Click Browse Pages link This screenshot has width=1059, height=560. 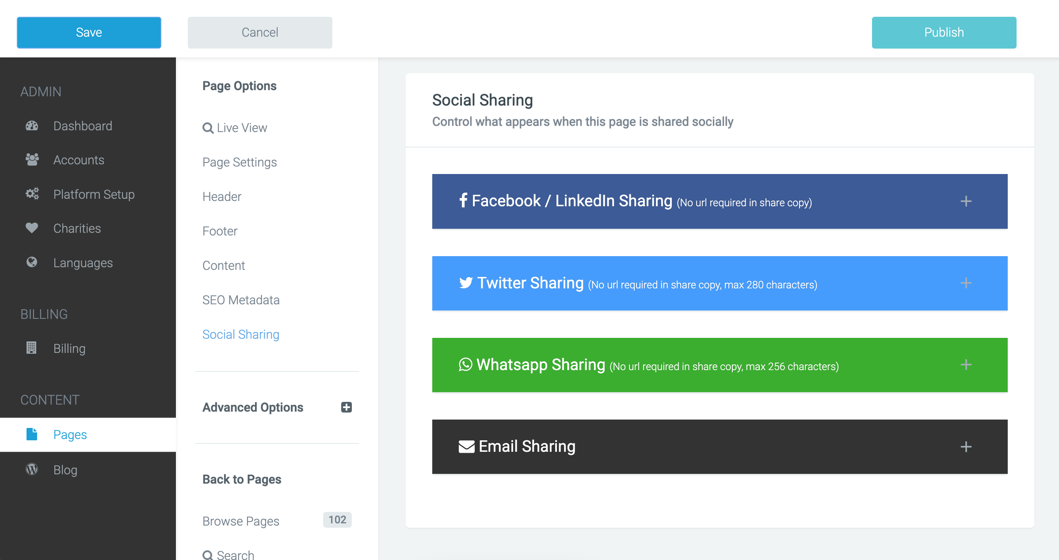coord(241,521)
